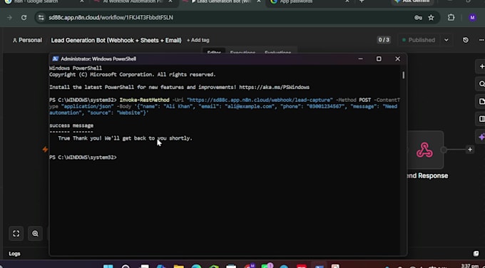
Task: Close the AI Workflow Automation browser tab
Action: [x=170, y=1]
